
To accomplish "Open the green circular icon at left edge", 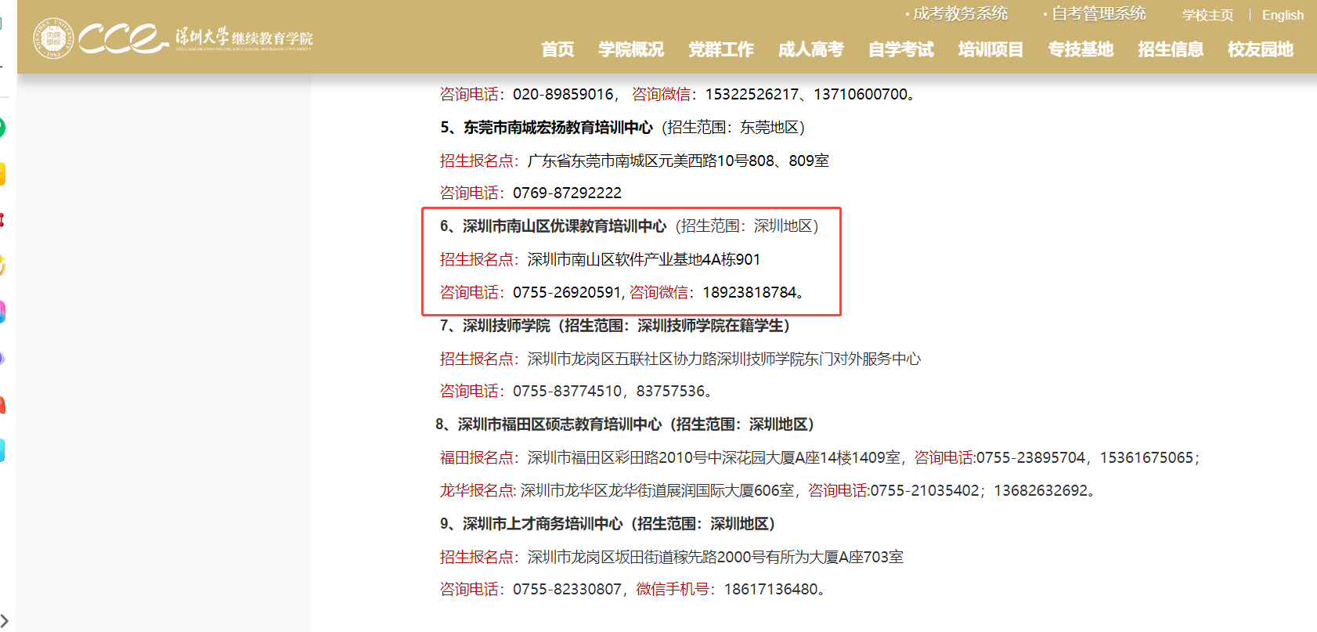I will [2, 128].
